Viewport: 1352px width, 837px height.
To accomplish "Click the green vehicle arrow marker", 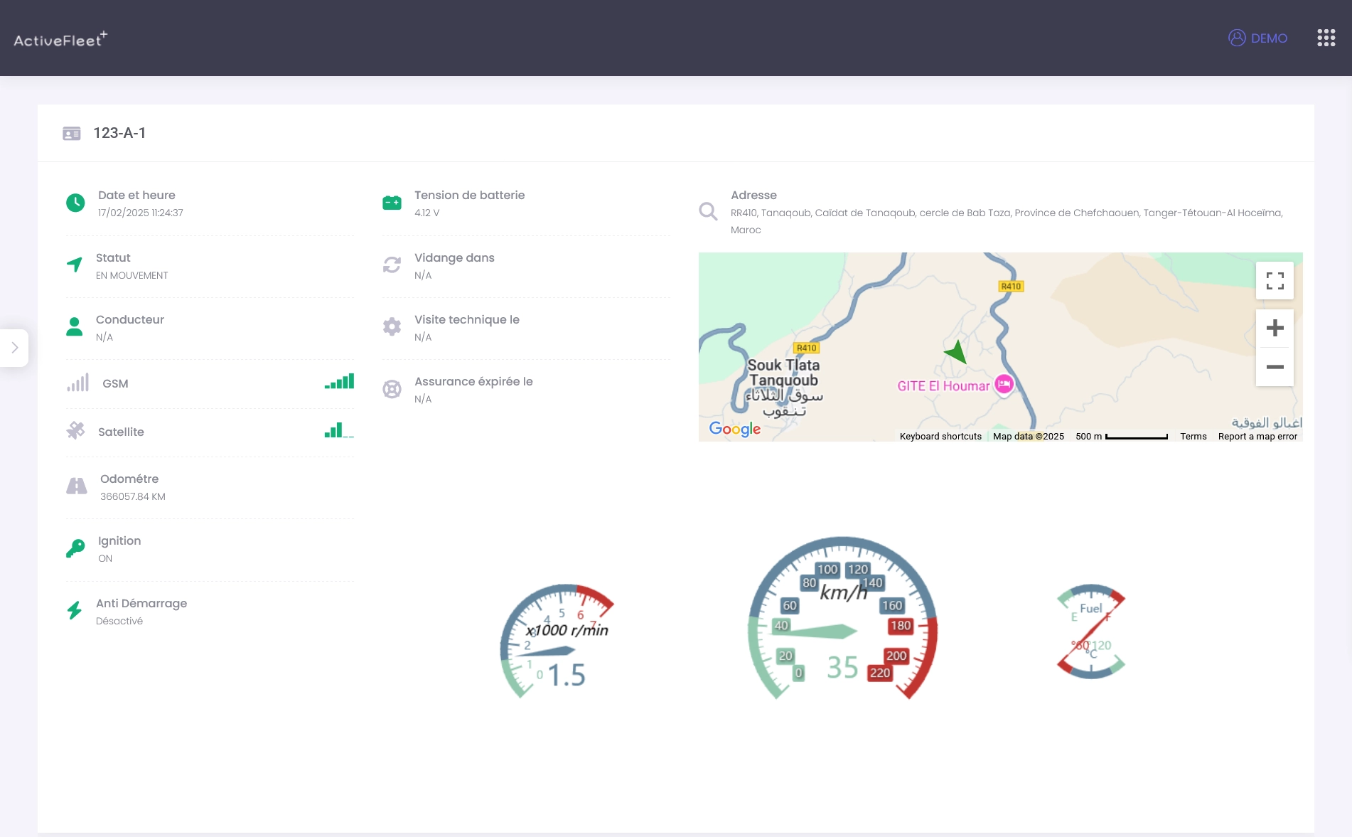I will tap(956, 351).
